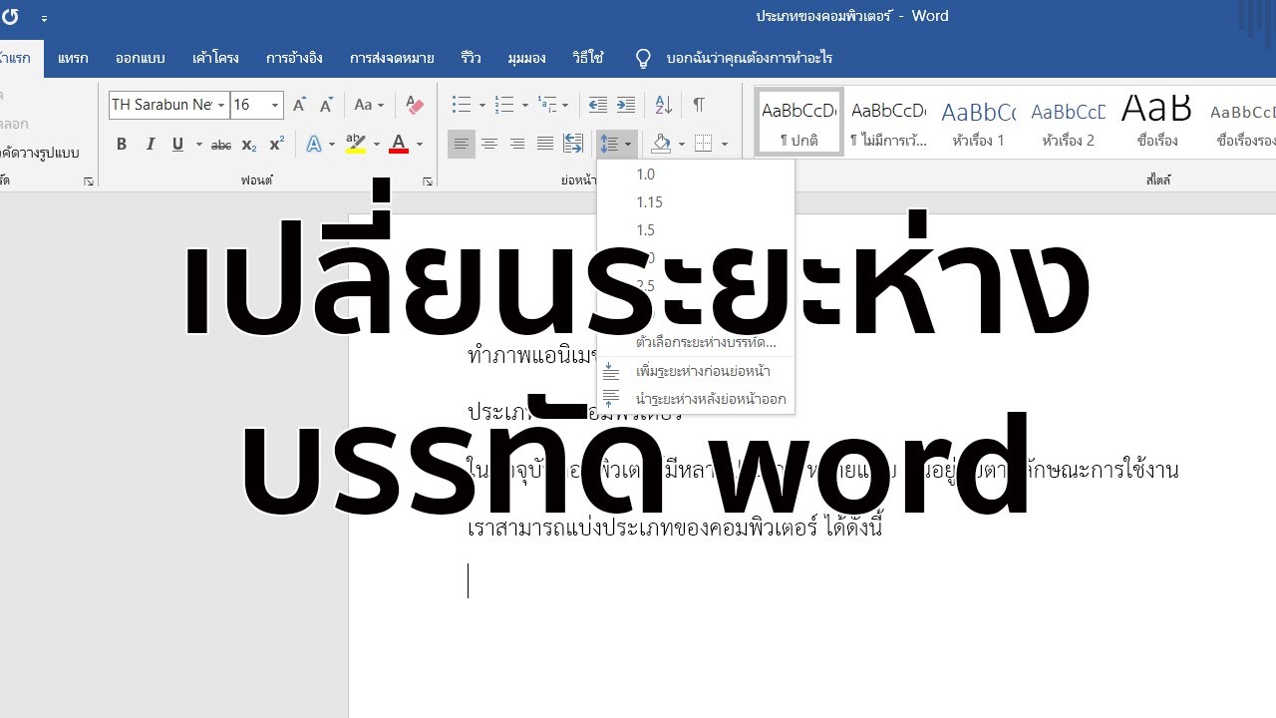Open the ออกแบบ (Design) tab
Image resolution: width=1276 pixels, height=718 pixels.
tap(140, 58)
